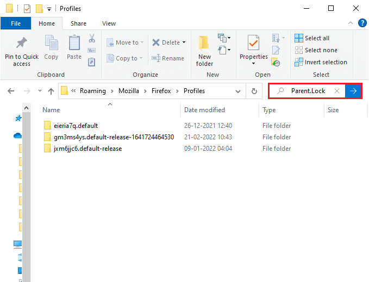
Task: Click folder icon next to eieria7q.default
Action: coord(47,125)
